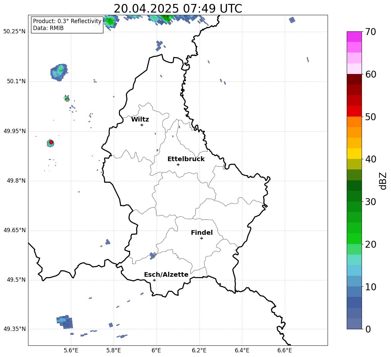Click the 5.6°E longitude label
Viewport: 391px width, 357px height.
coord(71,350)
